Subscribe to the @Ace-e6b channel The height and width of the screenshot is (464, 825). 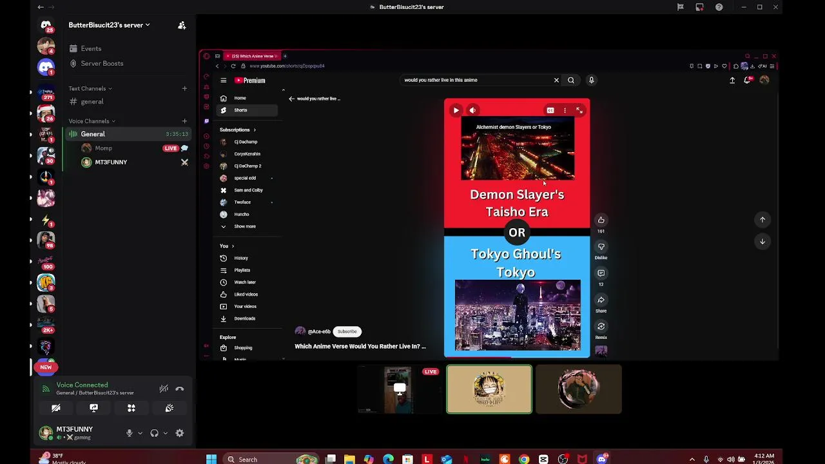pos(347,331)
